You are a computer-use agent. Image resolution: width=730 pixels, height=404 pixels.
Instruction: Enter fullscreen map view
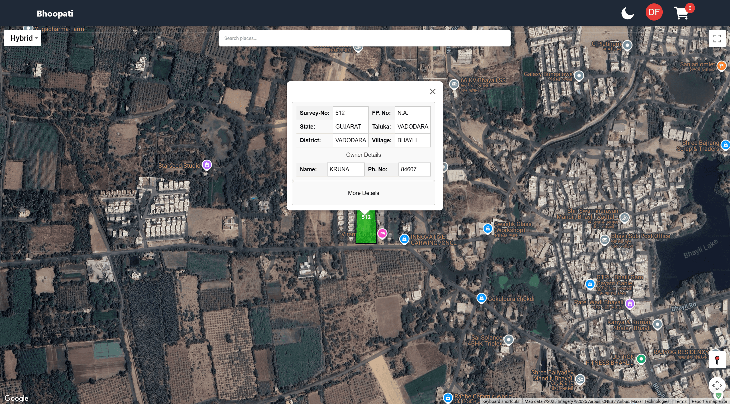pos(717,38)
